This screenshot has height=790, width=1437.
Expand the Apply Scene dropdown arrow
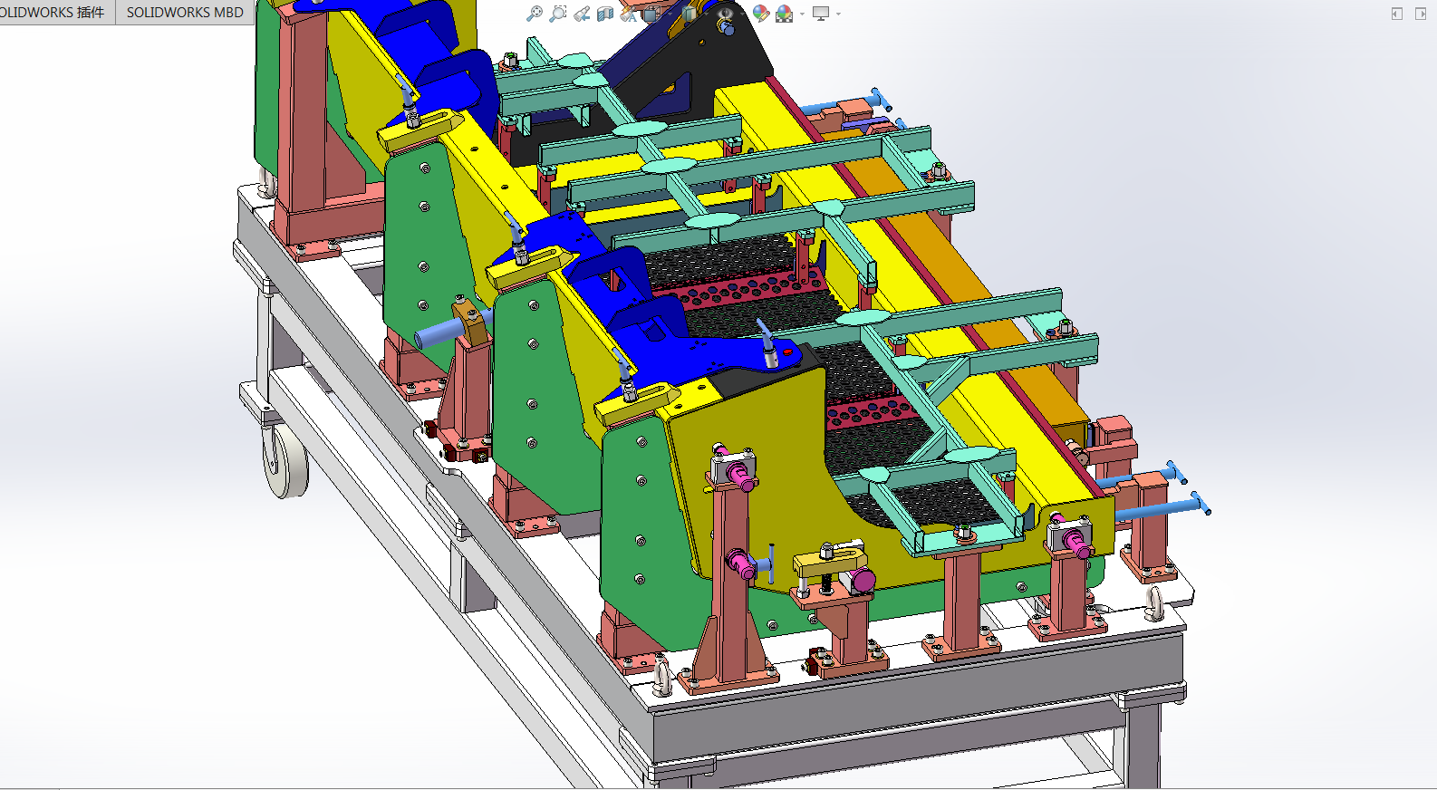click(x=802, y=14)
